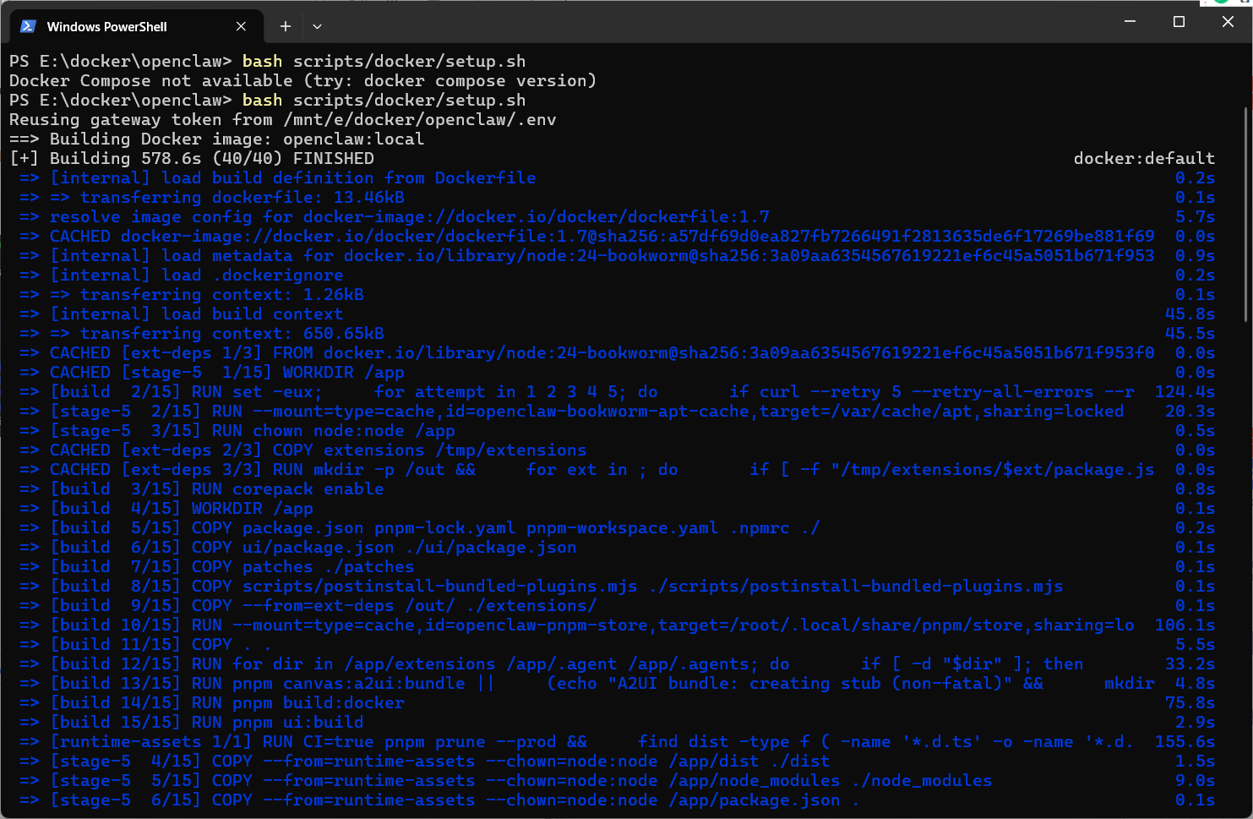This screenshot has height=819, width=1253.
Task: Click 'docker:default' text
Action: (1144, 158)
